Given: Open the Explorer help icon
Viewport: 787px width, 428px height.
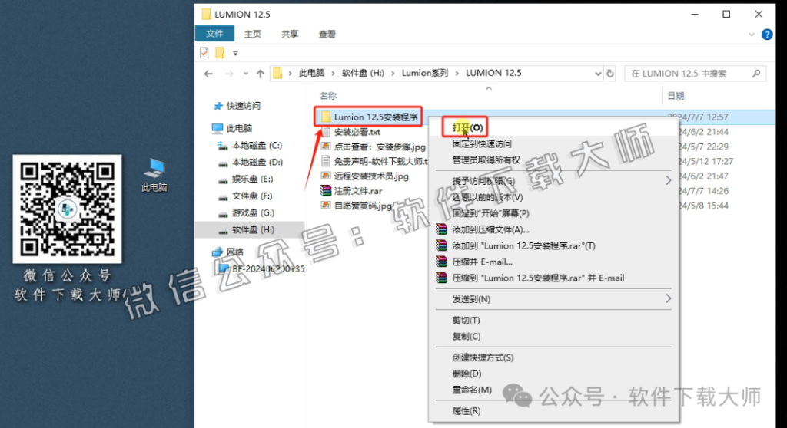Looking at the screenshot, I should click(x=767, y=34).
